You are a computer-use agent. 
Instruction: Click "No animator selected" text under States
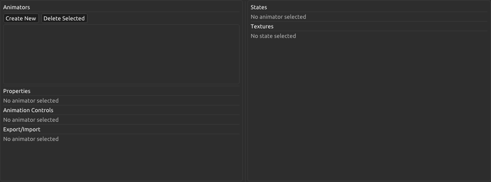(278, 17)
